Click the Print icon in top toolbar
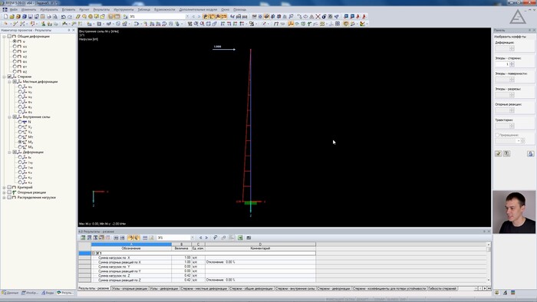The width and height of the screenshot is (537, 302). coord(49,16)
